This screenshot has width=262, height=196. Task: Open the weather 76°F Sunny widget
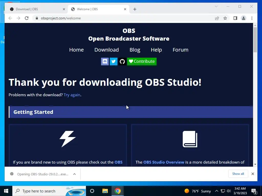(198, 191)
